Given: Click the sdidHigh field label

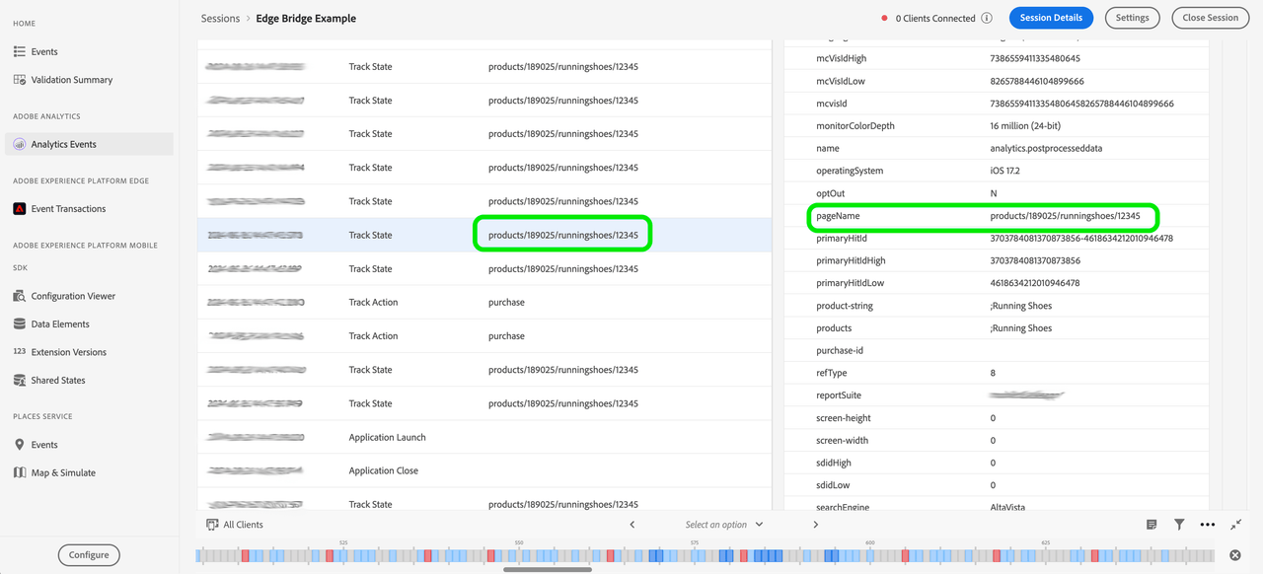Looking at the screenshot, I should click(x=834, y=464).
